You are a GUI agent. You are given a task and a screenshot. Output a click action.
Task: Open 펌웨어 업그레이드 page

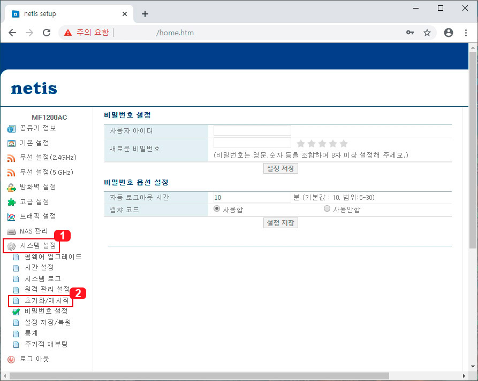pos(53,257)
